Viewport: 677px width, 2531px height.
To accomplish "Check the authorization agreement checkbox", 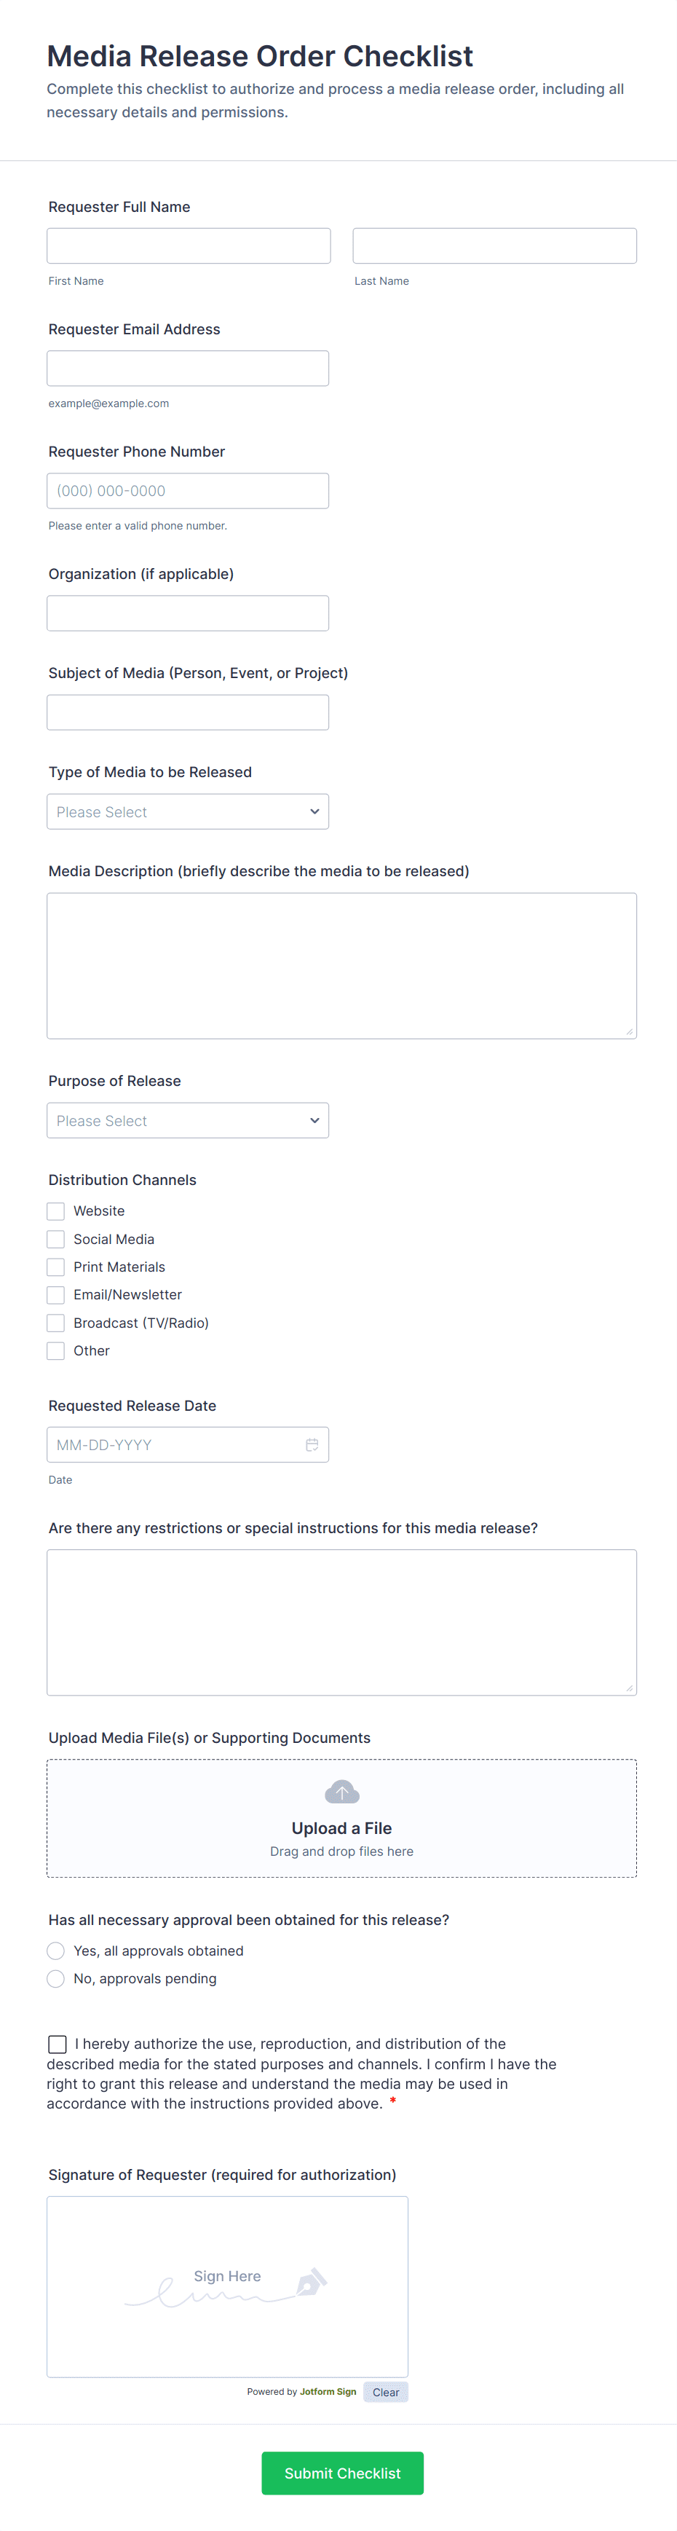I will 58,2044.
